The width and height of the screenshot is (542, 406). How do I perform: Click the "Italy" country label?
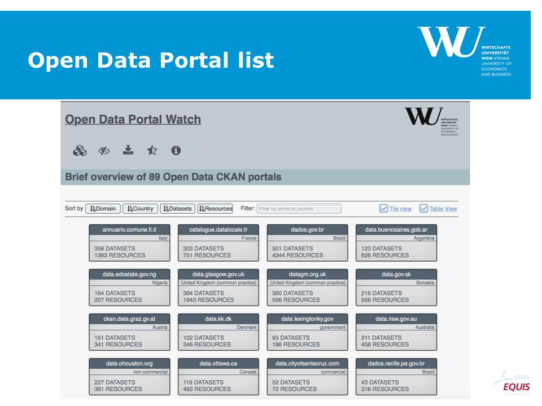(x=163, y=238)
